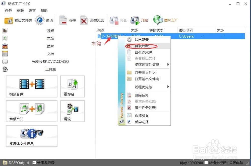
Task: Open the 多媒体文件信息 media info tool
Action: (x=31, y=136)
